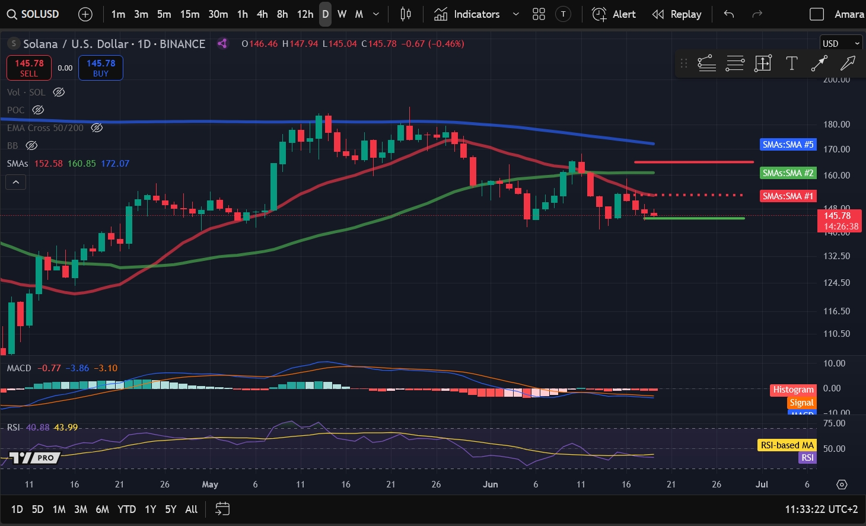This screenshot has width=866, height=526.
Task: Create an Alert
Action: [614, 14]
